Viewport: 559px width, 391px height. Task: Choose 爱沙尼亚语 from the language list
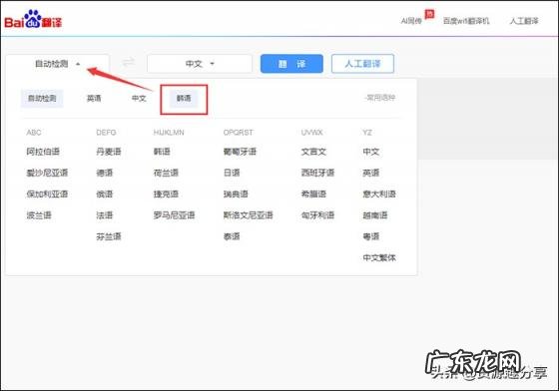point(47,174)
